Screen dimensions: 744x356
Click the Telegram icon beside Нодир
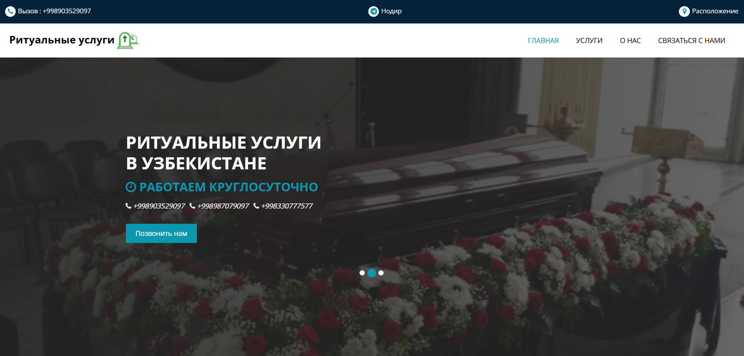tap(373, 11)
